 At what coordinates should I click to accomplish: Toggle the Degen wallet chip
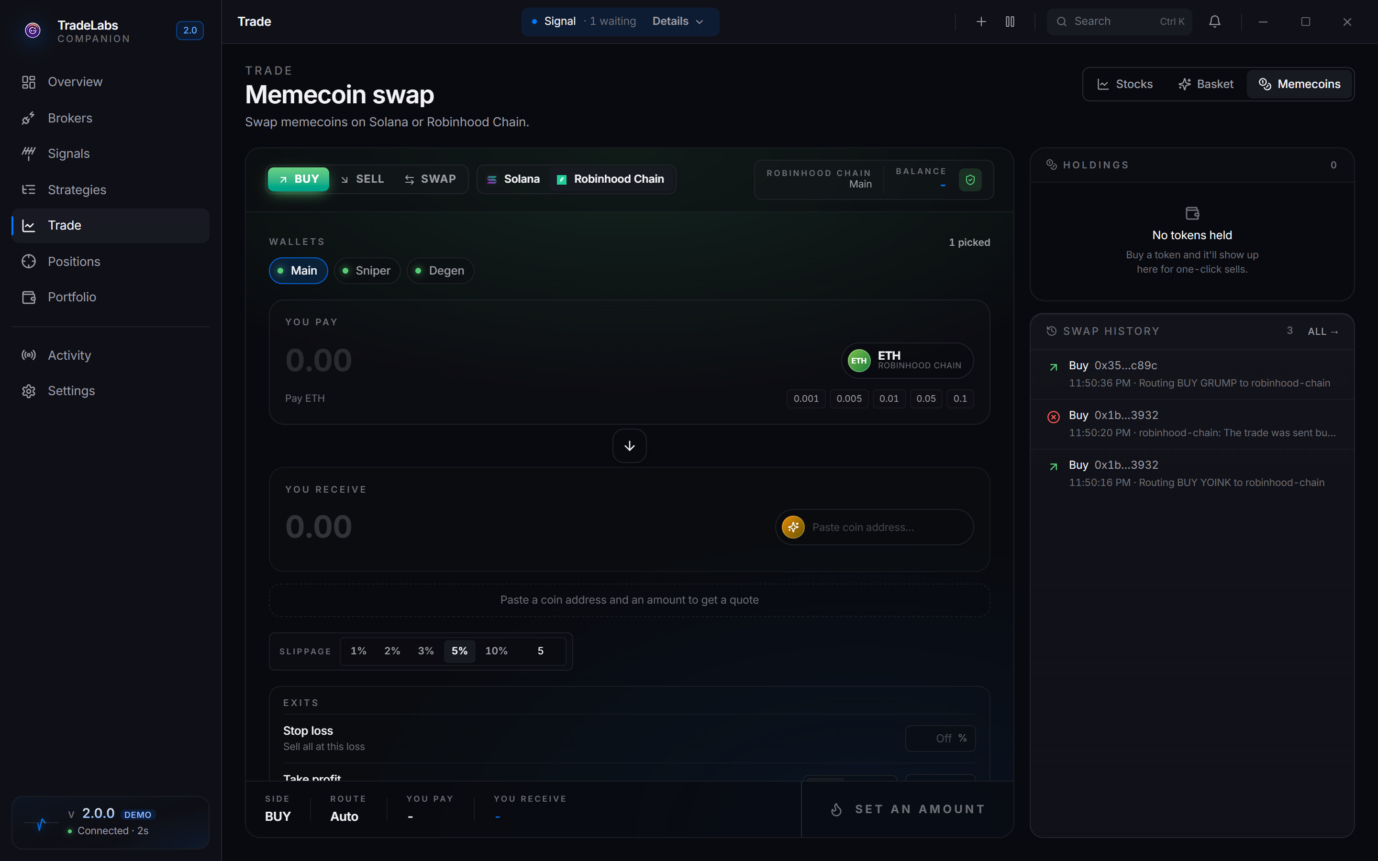pyautogui.click(x=440, y=270)
